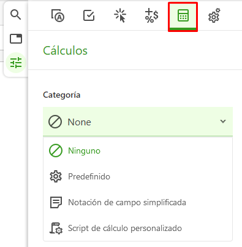
Task: Click the green prohibition icon beside Ninguno
Action: point(56,151)
